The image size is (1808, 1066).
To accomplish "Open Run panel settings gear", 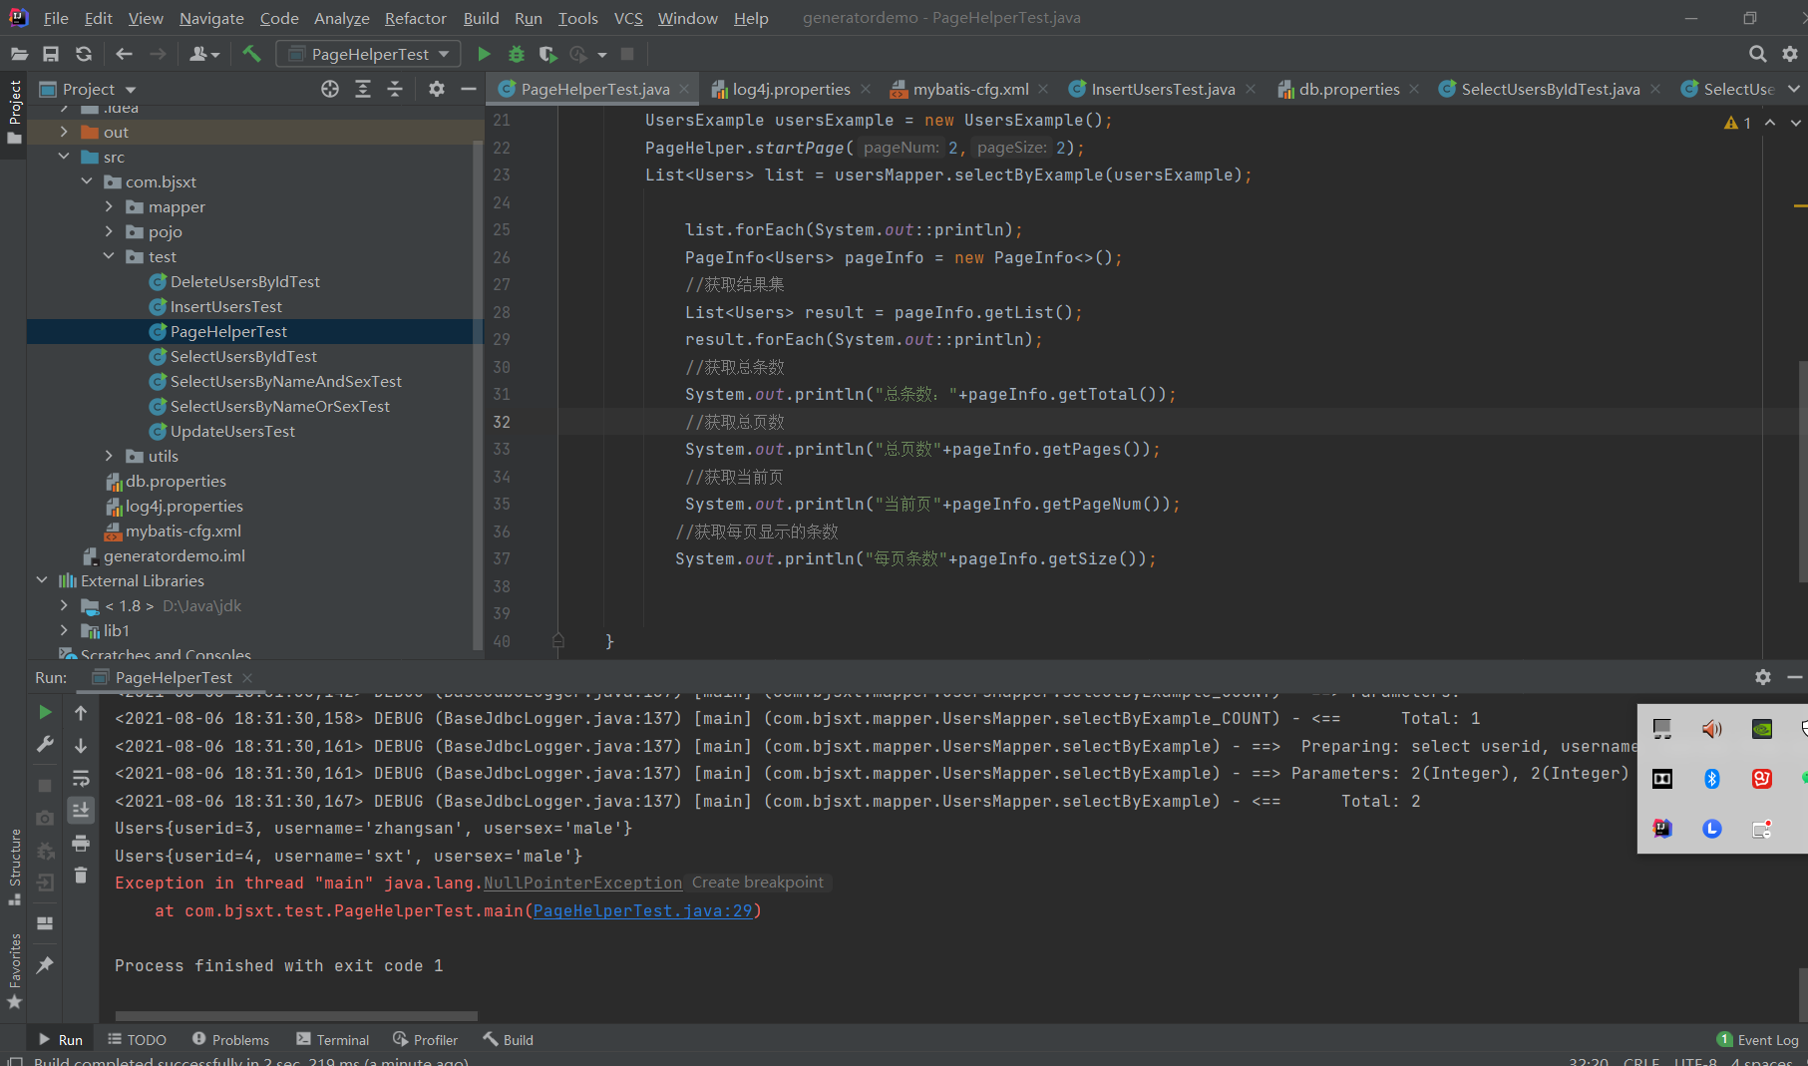I will [1763, 677].
